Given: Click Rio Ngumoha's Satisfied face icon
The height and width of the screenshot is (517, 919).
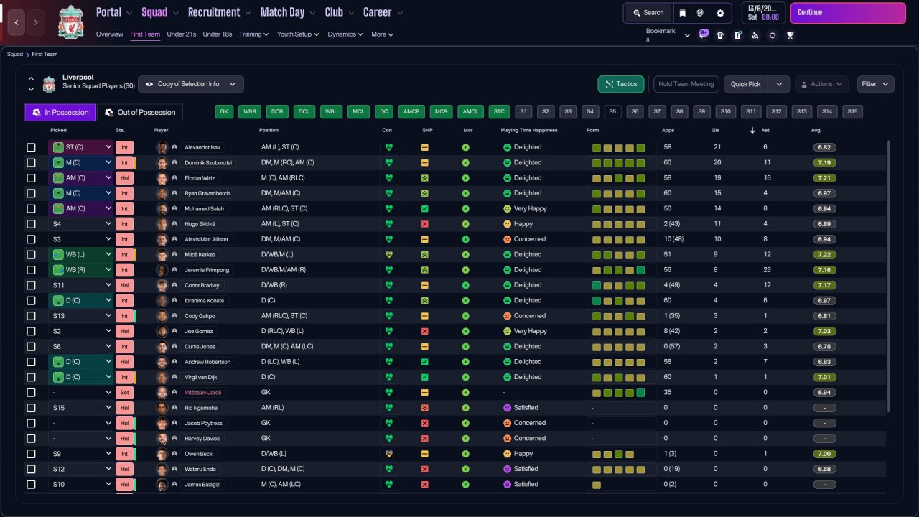Looking at the screenshot, I should click(507, 408).
